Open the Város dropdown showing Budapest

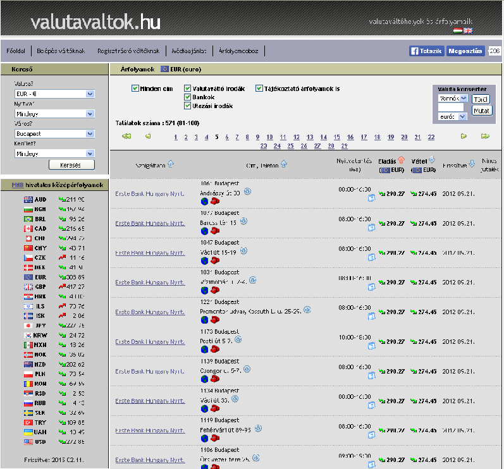54,133
